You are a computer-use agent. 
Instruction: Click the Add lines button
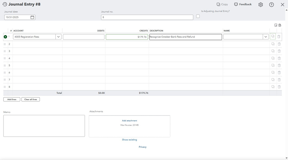click(12, 100)
